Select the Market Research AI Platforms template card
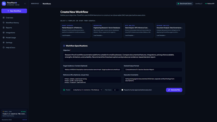The height and width of the screenshot is (122, 217). [75, 30]
